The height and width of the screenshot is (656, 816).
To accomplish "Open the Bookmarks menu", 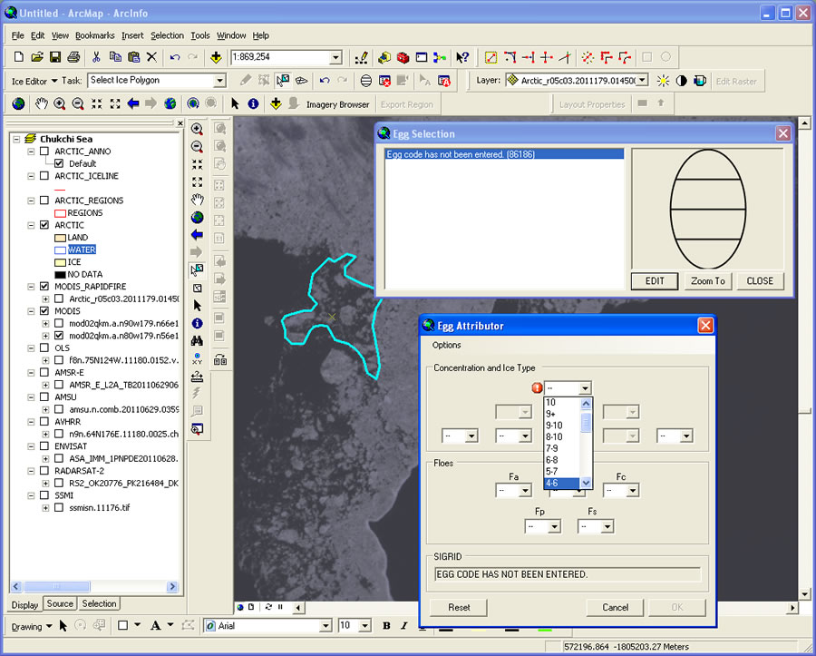I will click(x=94, y=35).
